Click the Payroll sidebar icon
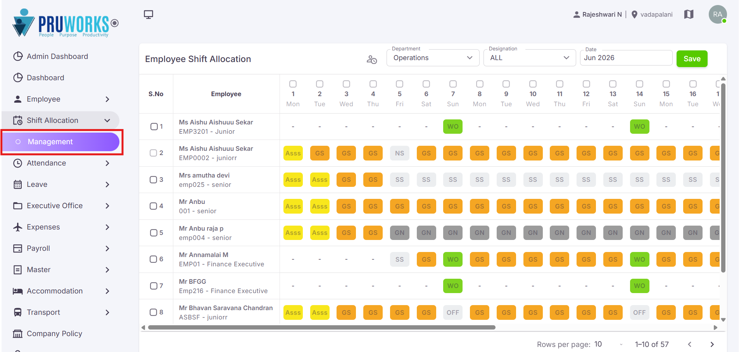Viewport: 739px width, 352px height. 18,248
